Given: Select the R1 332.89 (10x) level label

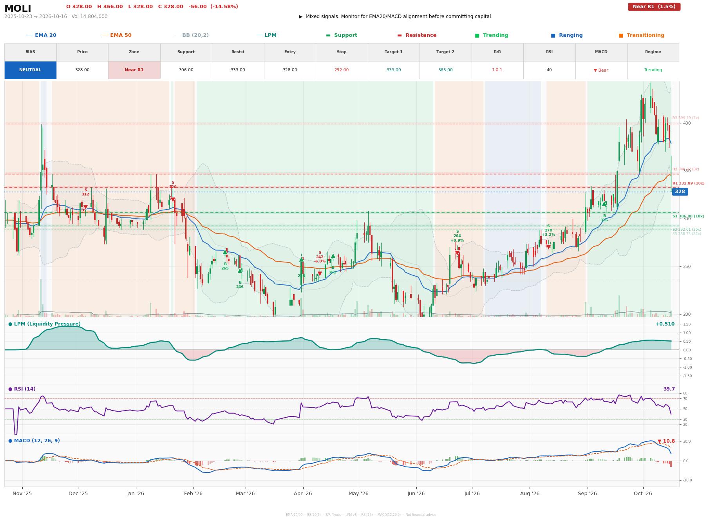Looking at the screenshot, I should (688, 183).
